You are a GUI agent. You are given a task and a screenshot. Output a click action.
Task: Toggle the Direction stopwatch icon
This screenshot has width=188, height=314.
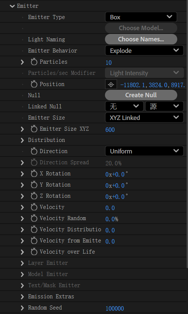[34, 151]
